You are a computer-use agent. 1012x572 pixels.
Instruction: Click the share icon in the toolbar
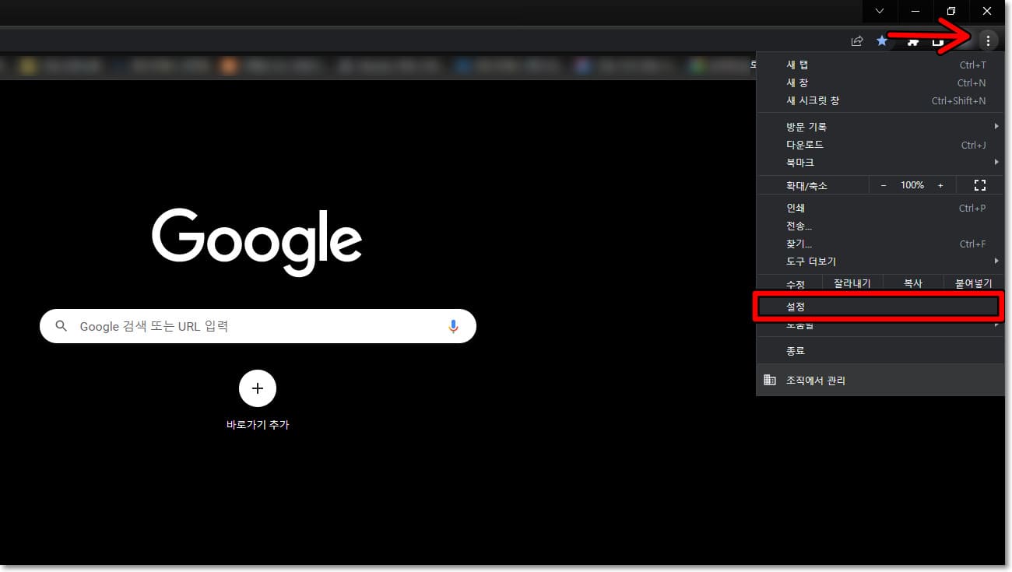(x=857, y=40)
